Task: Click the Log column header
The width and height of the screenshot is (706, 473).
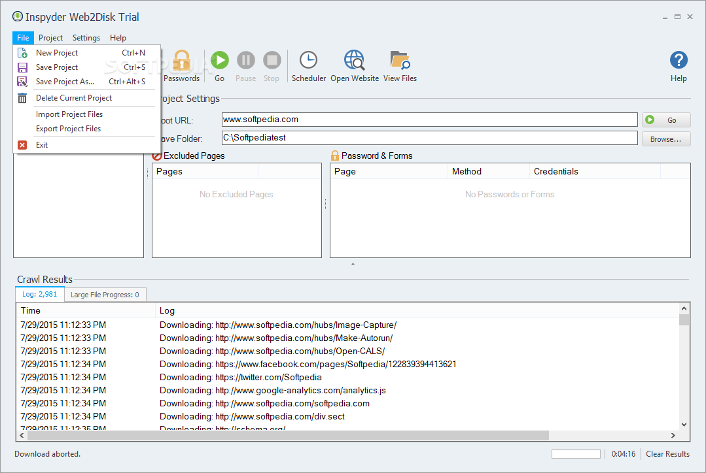Action: click(x=417, y=311)
